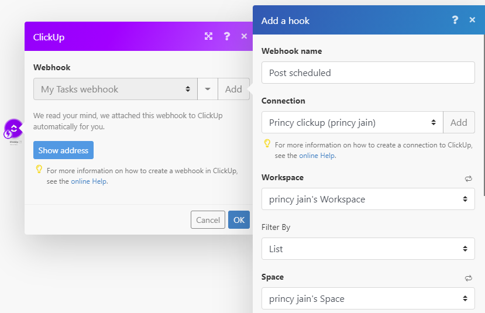This screenshot has width=485, height=313.
Task: Click the Filter By label
Action: [x=276, y=228]
